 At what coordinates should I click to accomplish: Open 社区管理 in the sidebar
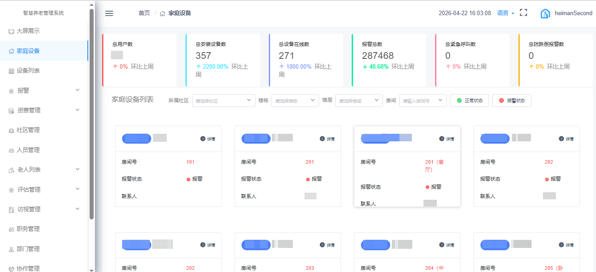28,130
